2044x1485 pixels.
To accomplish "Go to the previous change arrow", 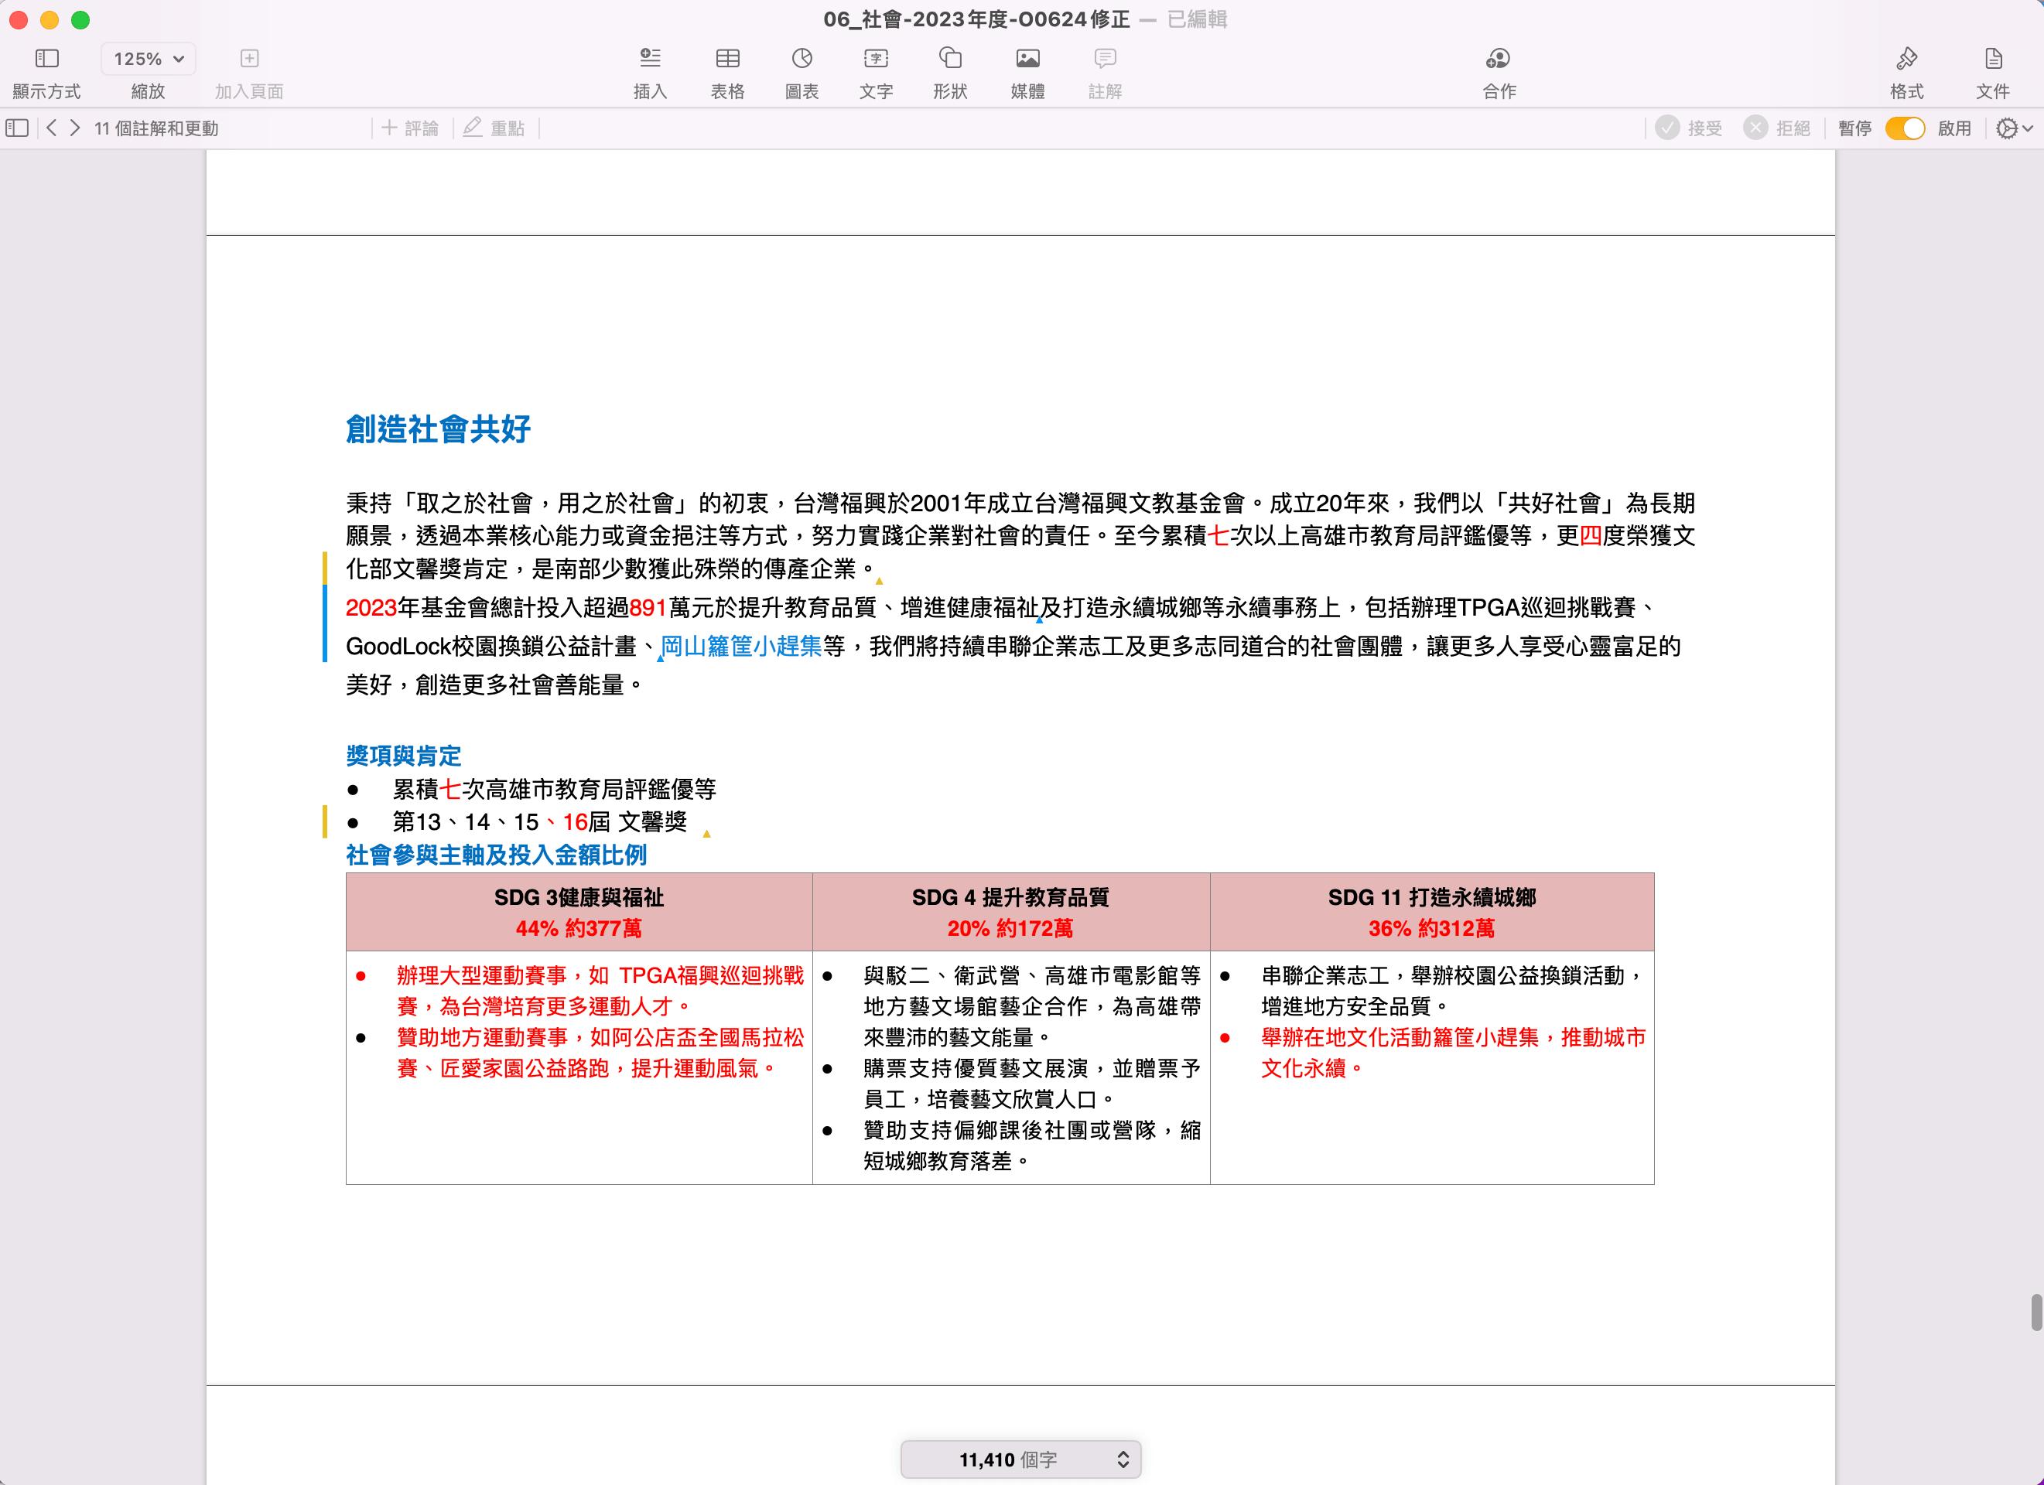I will click(51, 128).
